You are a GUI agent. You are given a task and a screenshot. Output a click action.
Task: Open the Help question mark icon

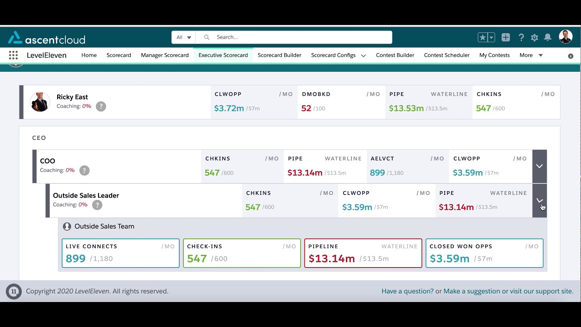522,38
